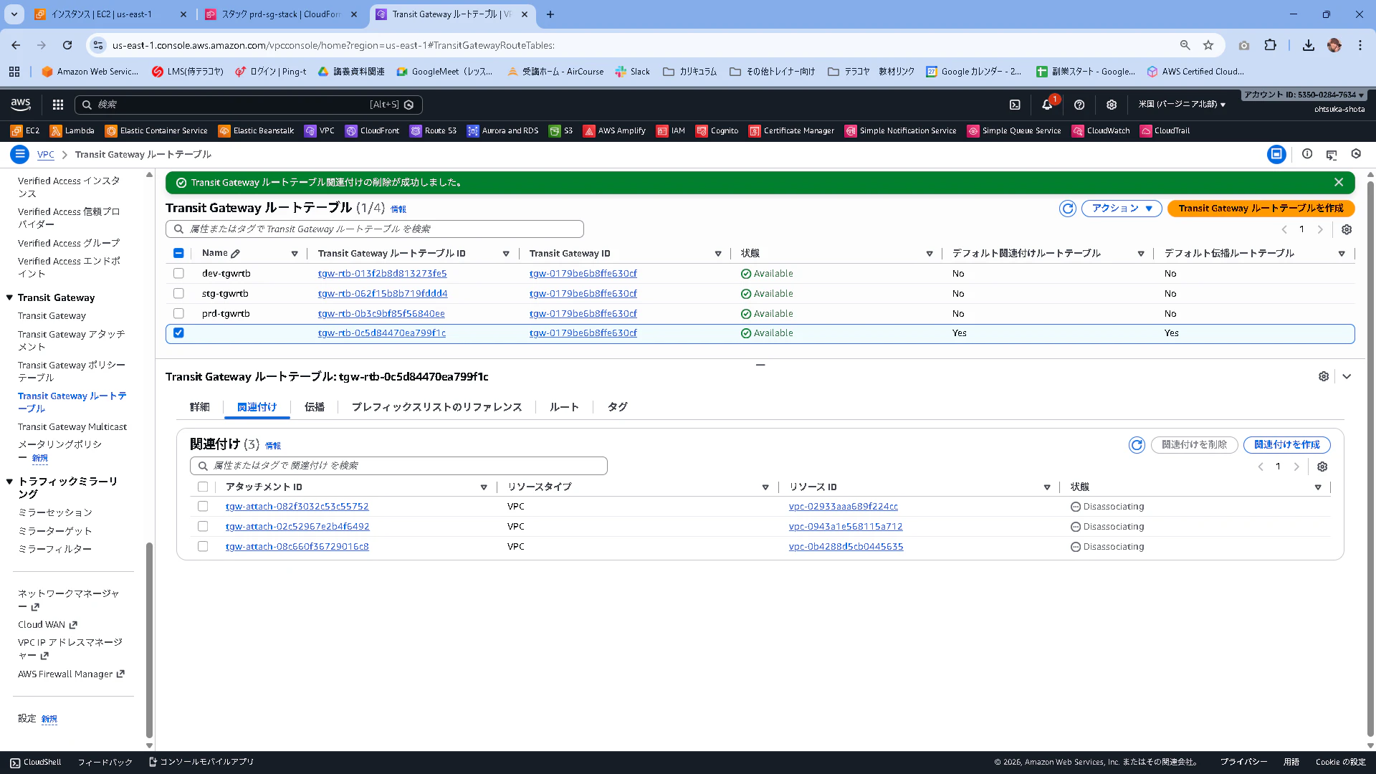The height and width of the screenshot is (774, 1376).
Task: Click the route table search field
Action: [374, 229]
